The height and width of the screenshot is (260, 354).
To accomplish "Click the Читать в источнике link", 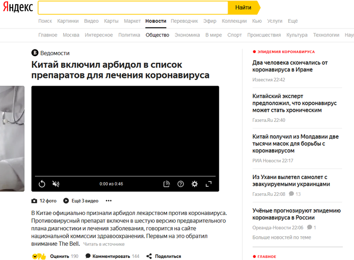I will (104, 244).
